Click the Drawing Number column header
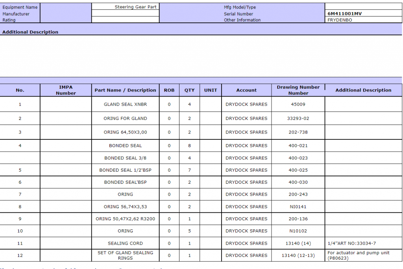Screen dimensions: 403x269 pyautogui.click(x=298, y=90)
